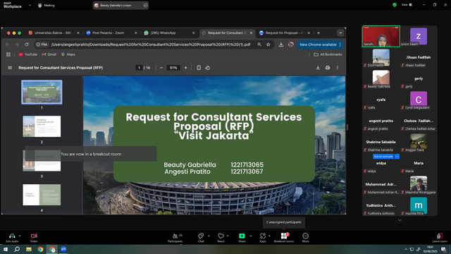The height and width of the screenshot is (254, 451).
Task: Open Windows Start menu
Action: coord(6,249)
